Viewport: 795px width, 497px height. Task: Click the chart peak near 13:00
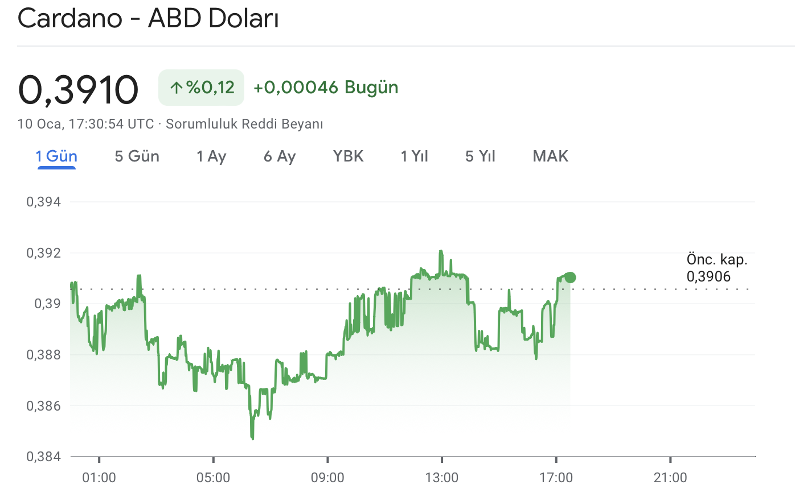click(441, 250)
